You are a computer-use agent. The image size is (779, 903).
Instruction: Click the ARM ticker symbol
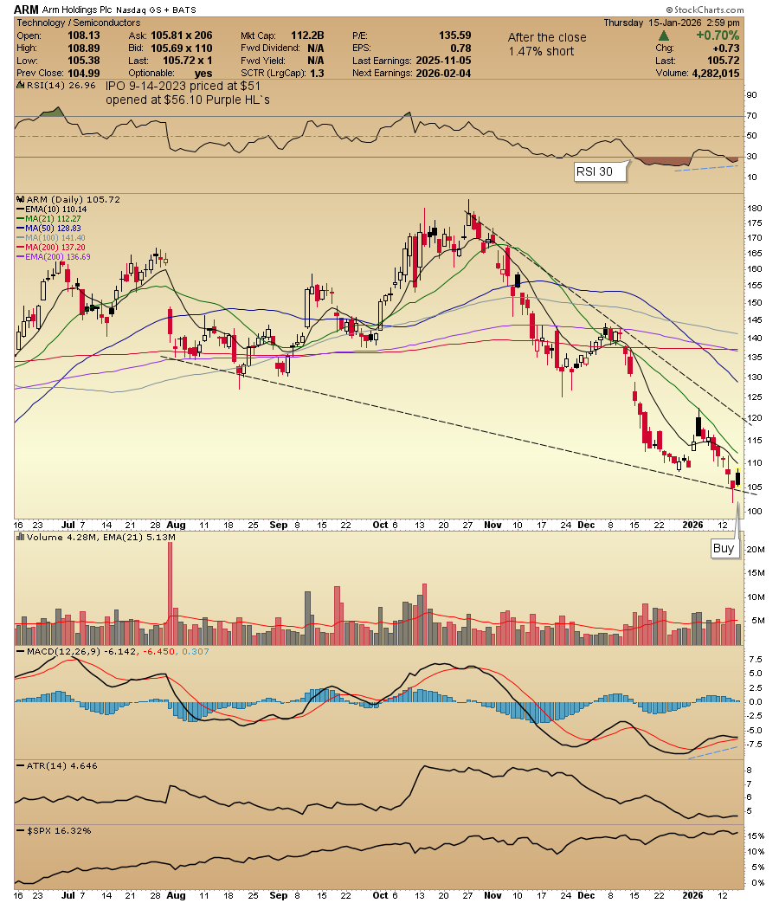26,10
